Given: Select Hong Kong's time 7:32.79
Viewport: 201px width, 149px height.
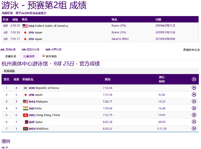Looking at the screenshot, I should (108, 115).
